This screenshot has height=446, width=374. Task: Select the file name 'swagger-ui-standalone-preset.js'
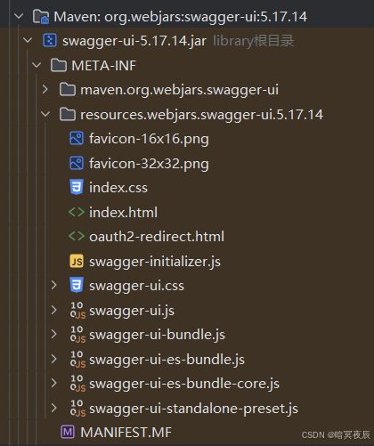pyautogui.click(x=193, y=409)
